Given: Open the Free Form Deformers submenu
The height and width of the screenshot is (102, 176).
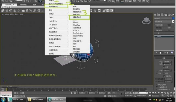Looking at the screenshot, I should click(x=57, y=35).
